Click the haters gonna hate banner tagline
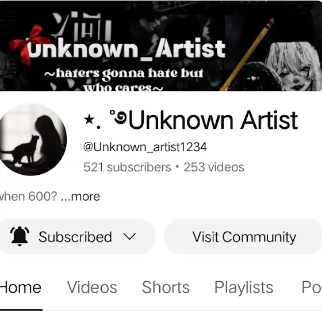Viewport: 322px width, 322px height. tap(124, 80)
